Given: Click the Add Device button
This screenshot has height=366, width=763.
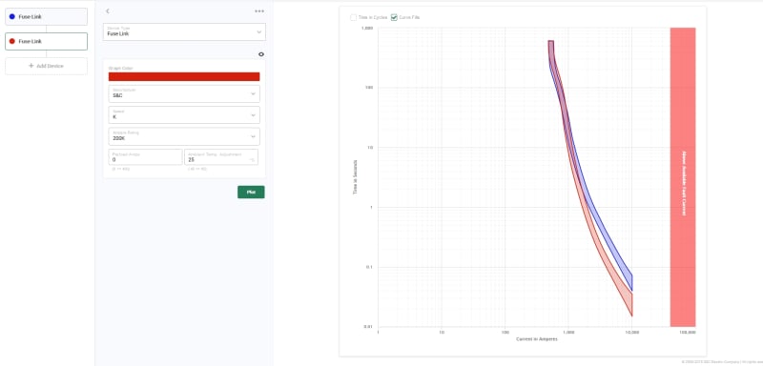Looking at the screenshot, I should click(46, 66).
